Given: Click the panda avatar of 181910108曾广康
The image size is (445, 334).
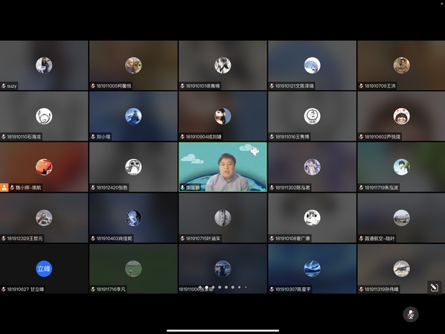Looking at the screenshot, I should click(313, 218).
